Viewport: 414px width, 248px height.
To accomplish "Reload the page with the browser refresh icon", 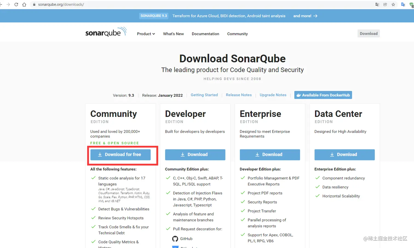I will coord(16,4).
